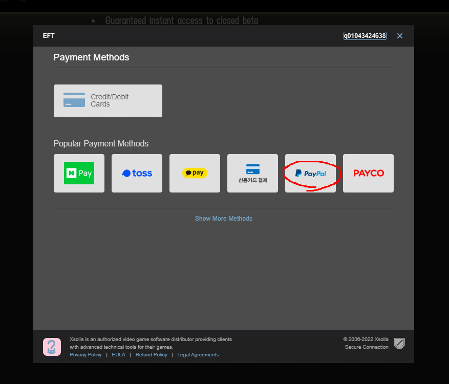Click Show More Methods link
449x384 pixels.
(224, 219)
